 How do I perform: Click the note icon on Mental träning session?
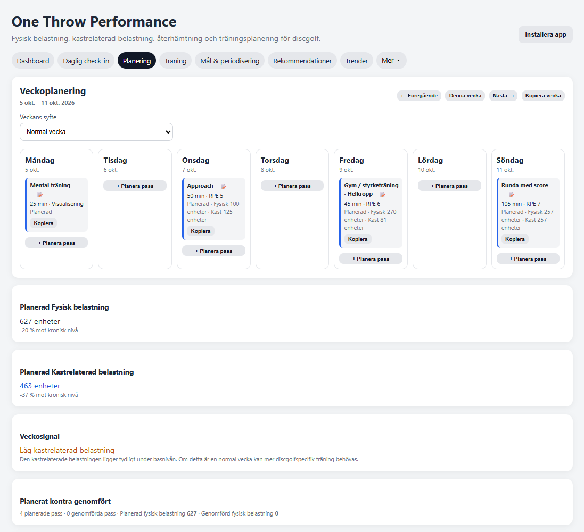coord(40,195)
